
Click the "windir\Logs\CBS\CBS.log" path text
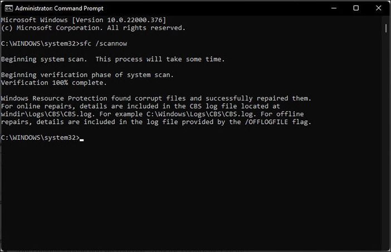(47, 114)
